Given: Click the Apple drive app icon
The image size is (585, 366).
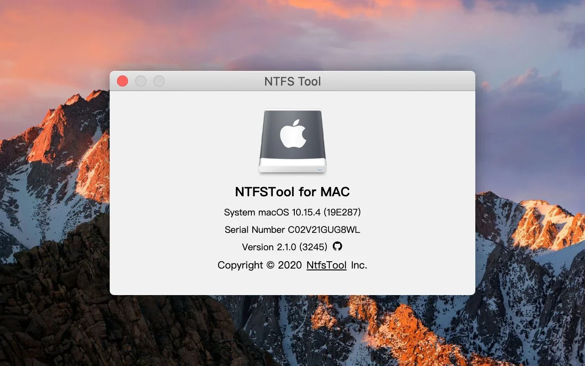Looking at the screenshot, I should pyautogui.click(x=292, y=141).
